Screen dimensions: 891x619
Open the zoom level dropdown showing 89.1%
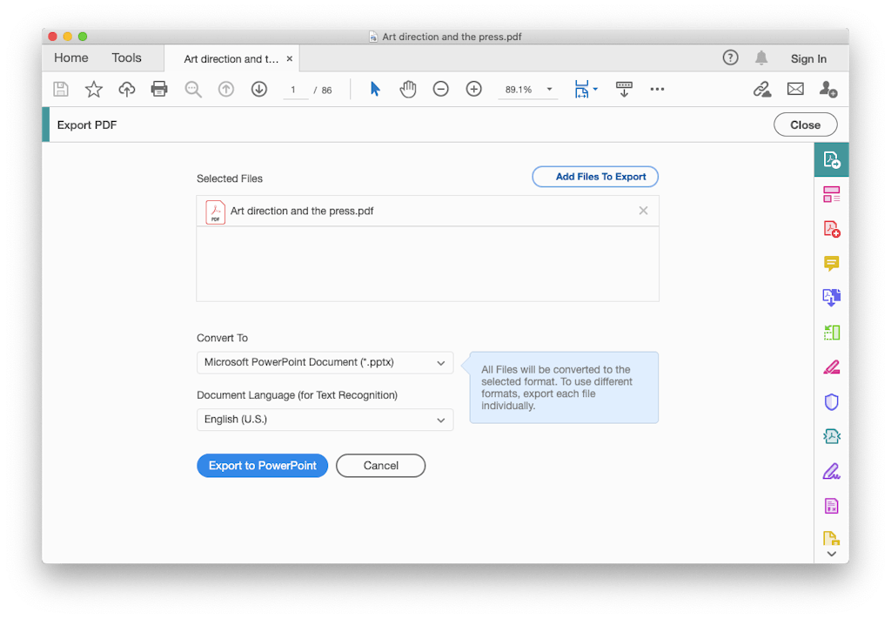click(x=548, y=89)
